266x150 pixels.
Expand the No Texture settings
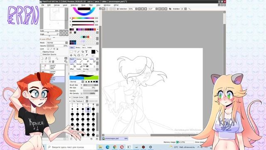coord(70,101)
